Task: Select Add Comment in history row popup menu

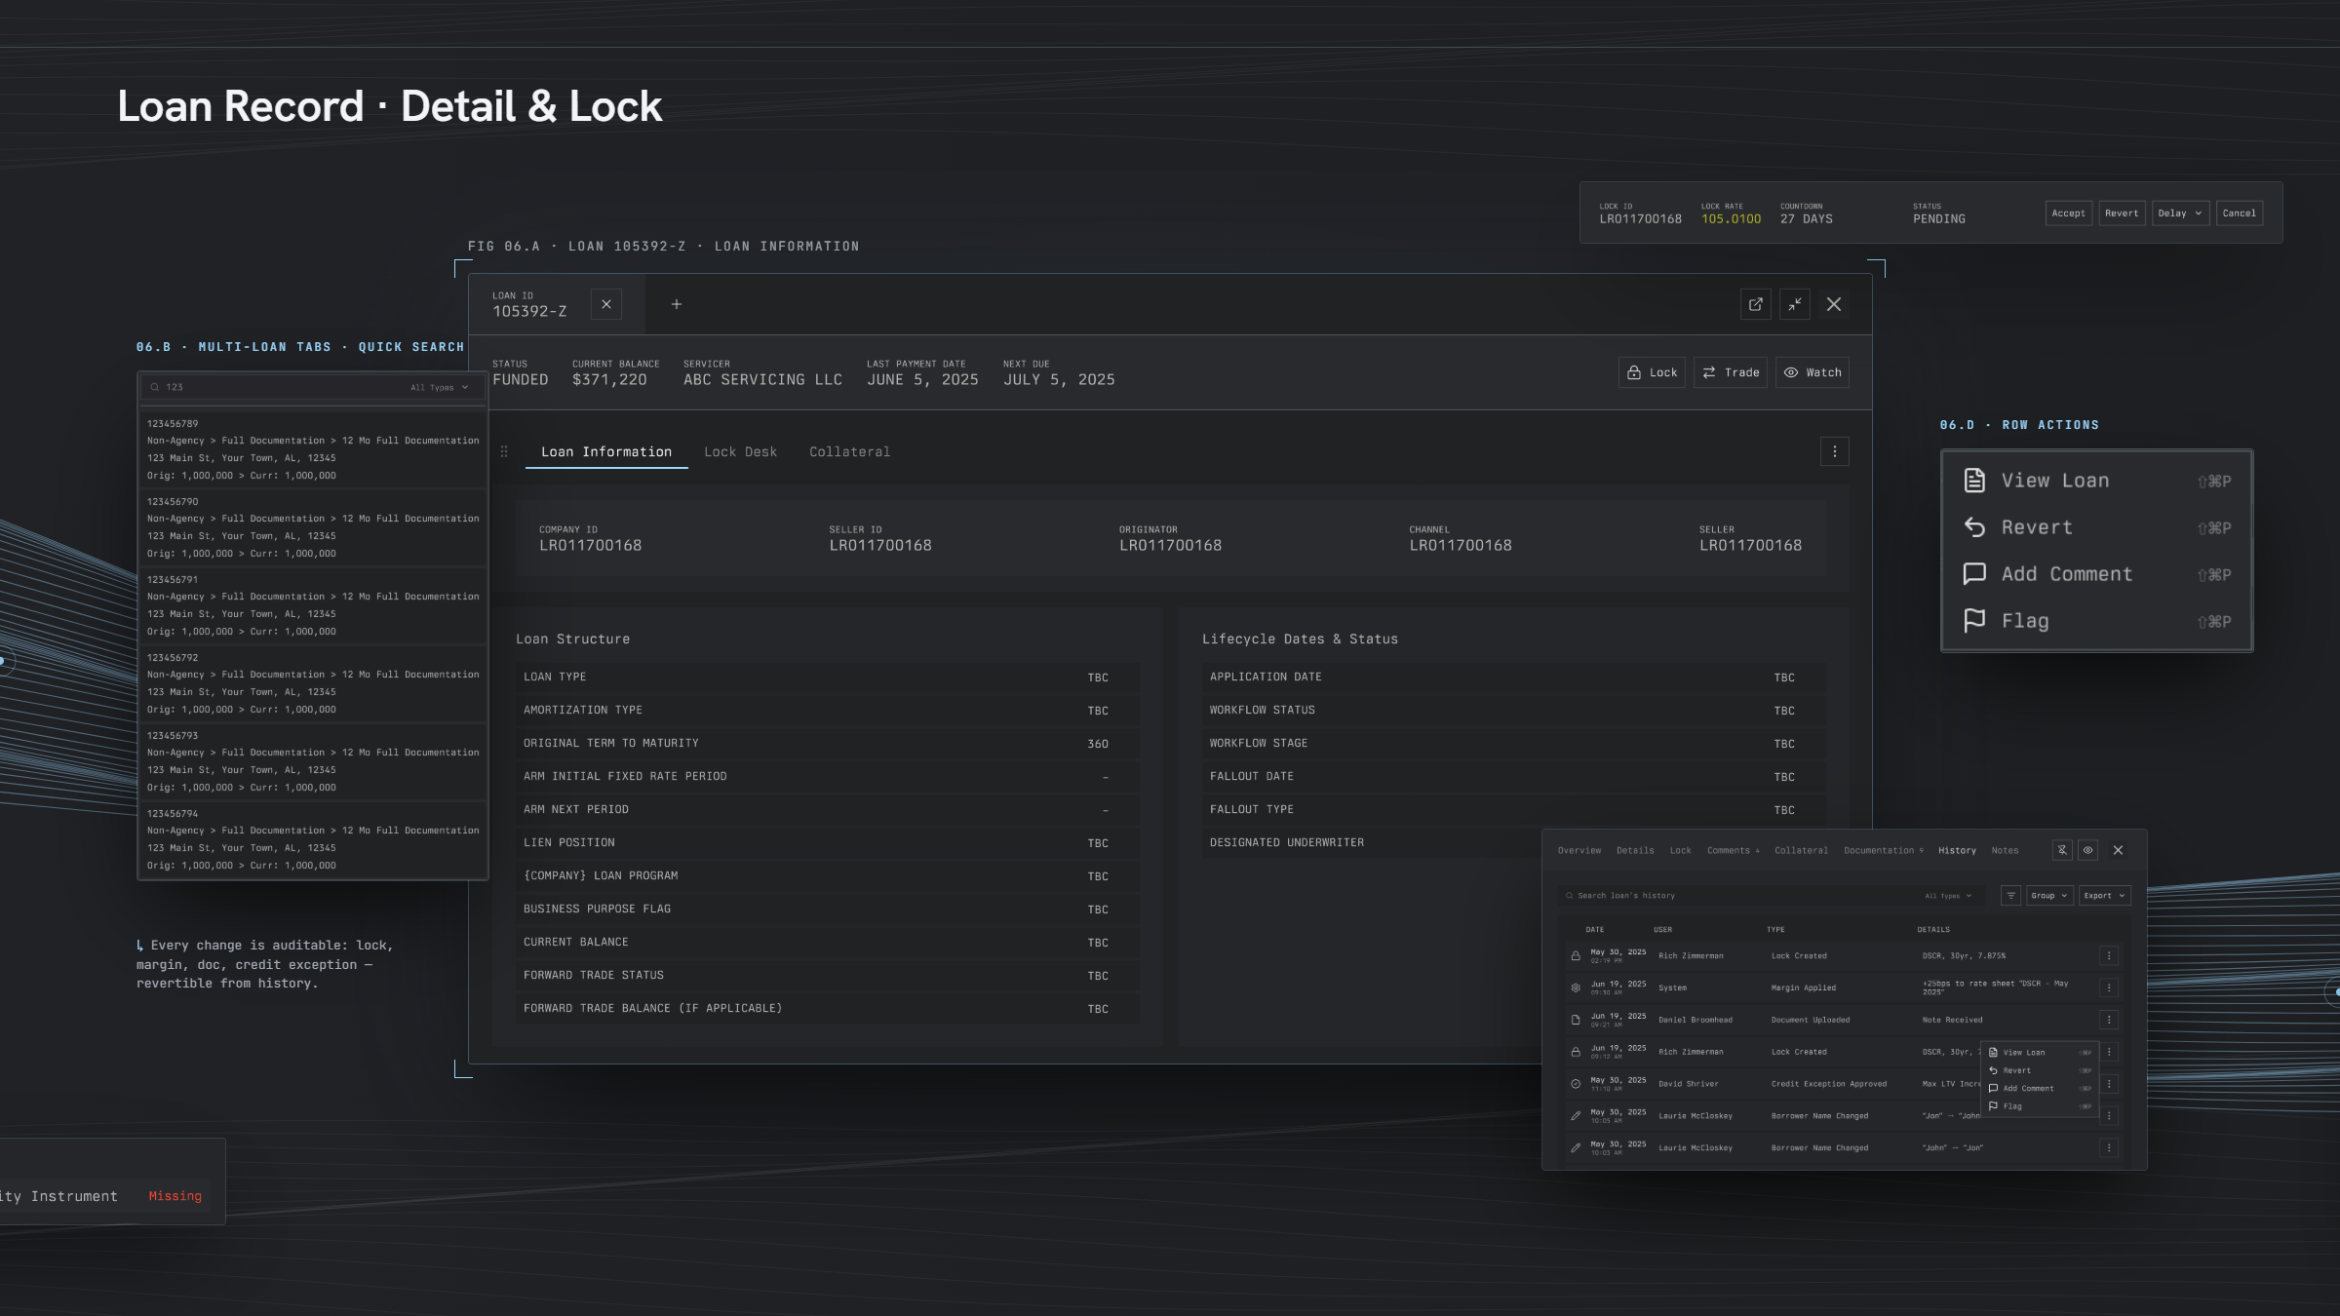Action: (x=2040, y=1088)
